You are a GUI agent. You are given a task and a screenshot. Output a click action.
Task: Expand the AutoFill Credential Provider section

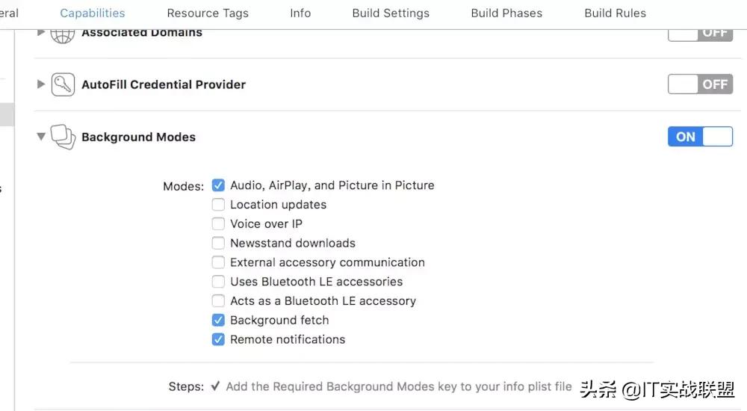point(41,84)
